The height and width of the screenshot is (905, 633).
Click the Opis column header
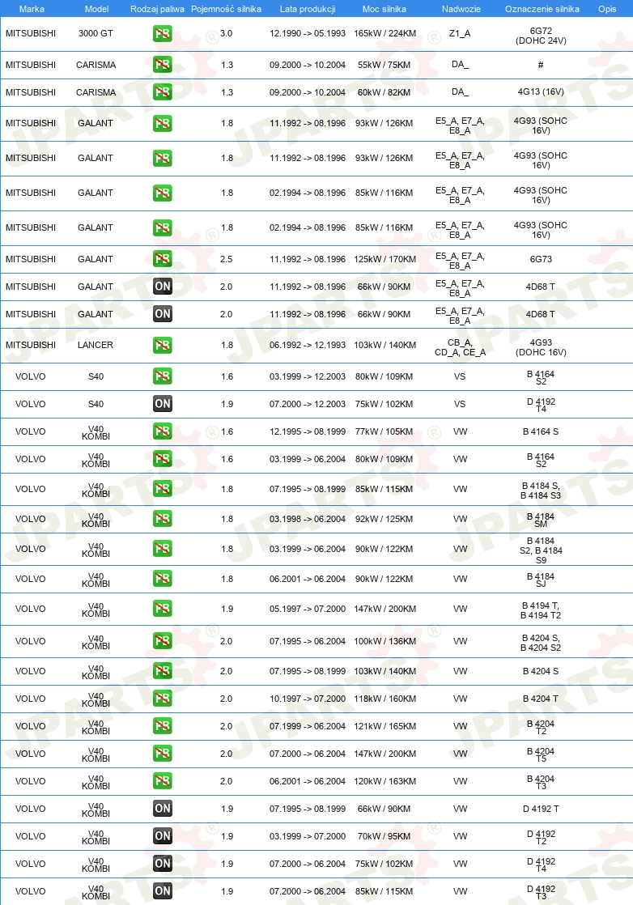[607, 9]
